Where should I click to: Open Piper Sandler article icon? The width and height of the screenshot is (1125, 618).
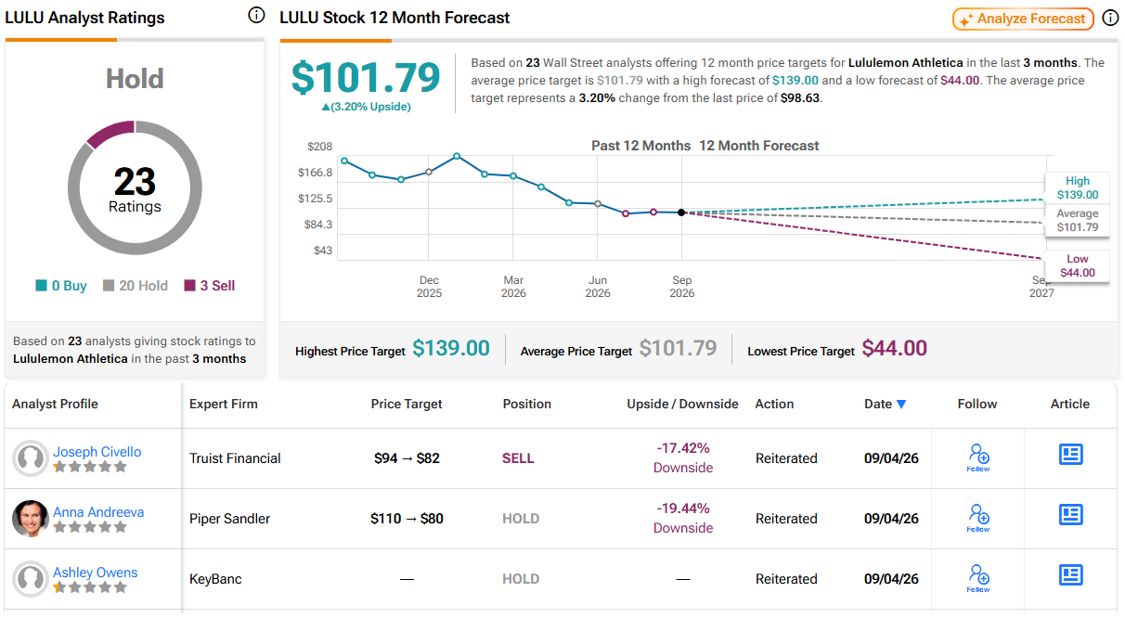click(1071, 514)
